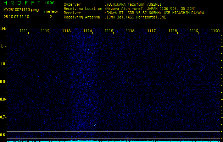Click the 0.8 frequency axis label
Screen dimensions: 223x142
[3, 99]
